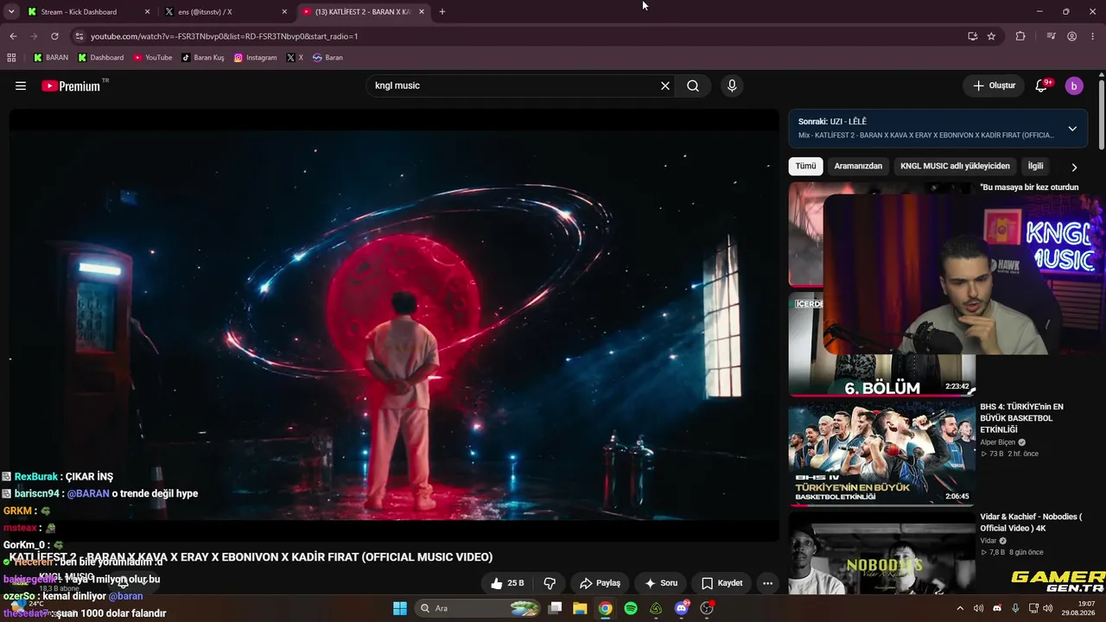1106x622 pixels.
Task: Open the Chrome profile icon
Action: [x=1071, y=36]
